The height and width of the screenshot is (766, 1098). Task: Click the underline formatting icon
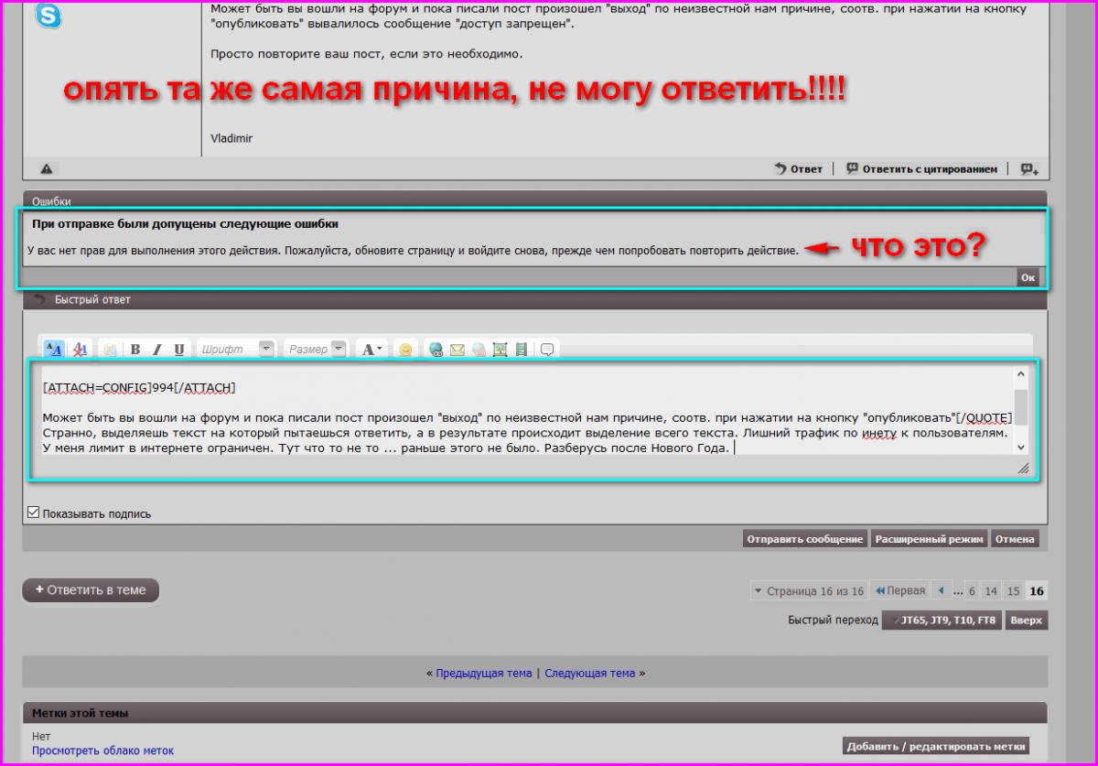(178, 350)
